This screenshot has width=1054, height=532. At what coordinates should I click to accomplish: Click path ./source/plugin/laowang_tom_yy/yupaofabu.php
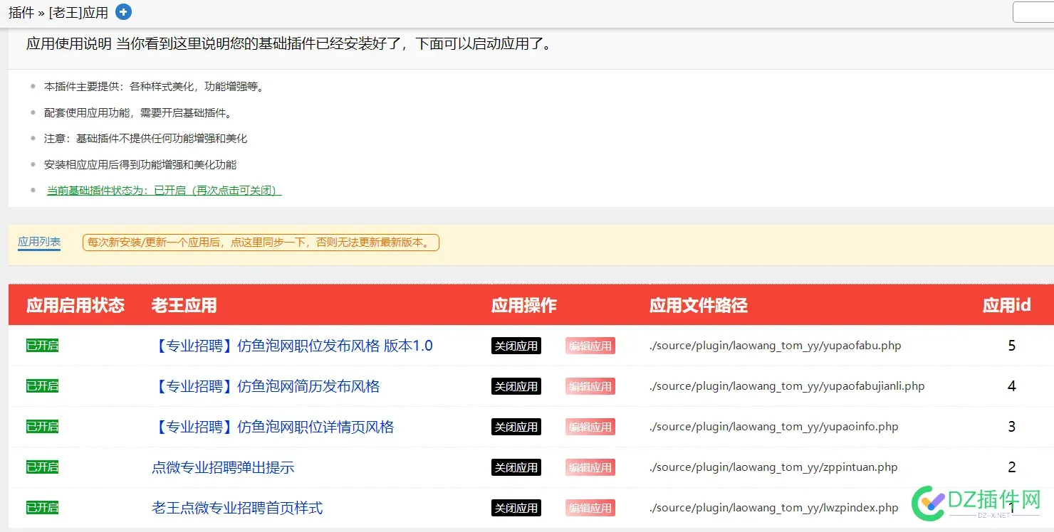click(776, 346)
